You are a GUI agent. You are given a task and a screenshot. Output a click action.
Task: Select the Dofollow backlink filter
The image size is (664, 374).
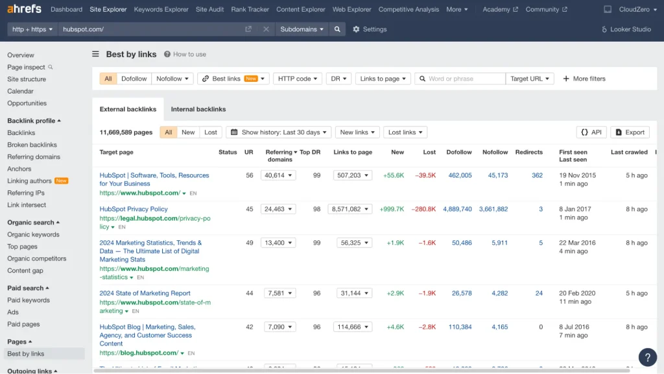pos(134,78)
